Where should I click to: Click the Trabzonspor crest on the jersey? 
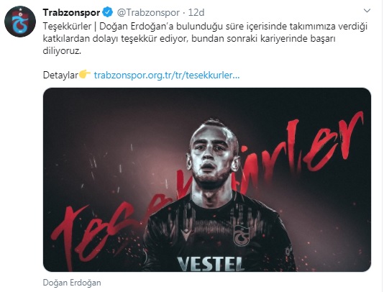[242, 235]
